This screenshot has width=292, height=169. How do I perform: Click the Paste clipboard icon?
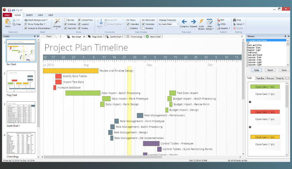pyautogui.click(x=8, y=22)
